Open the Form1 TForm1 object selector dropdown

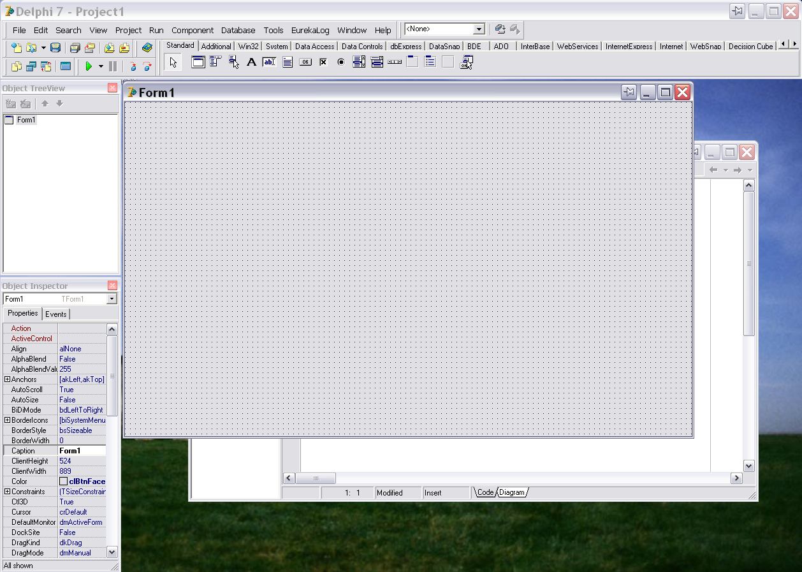coord(112,299)
